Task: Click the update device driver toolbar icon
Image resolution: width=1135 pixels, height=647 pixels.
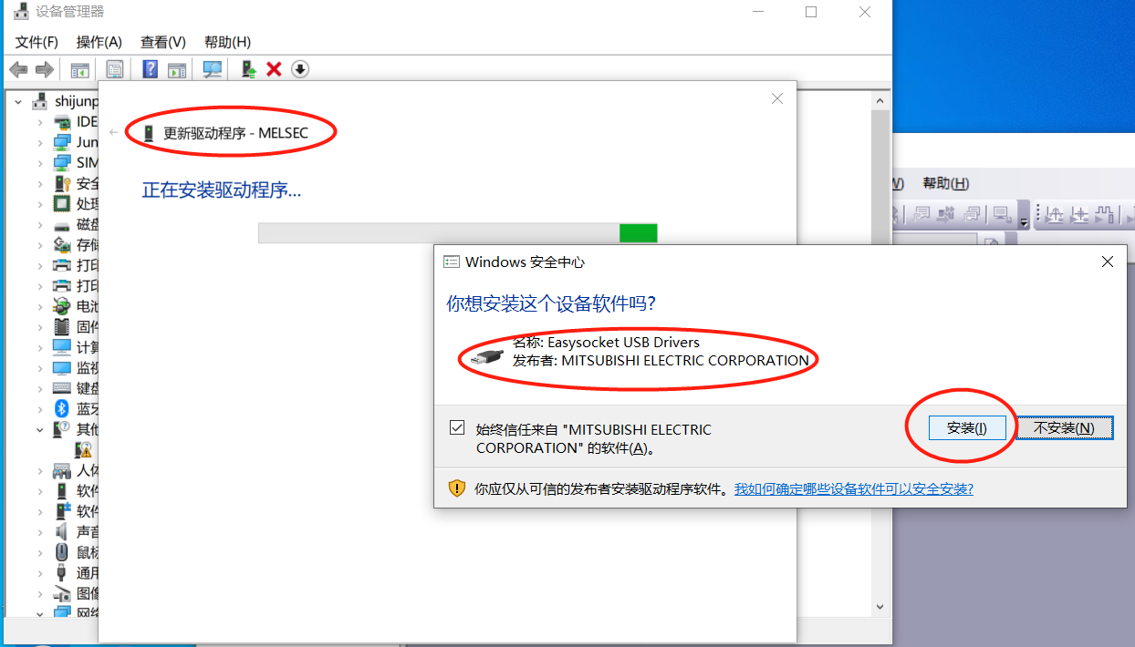Action: coord(247,69)
